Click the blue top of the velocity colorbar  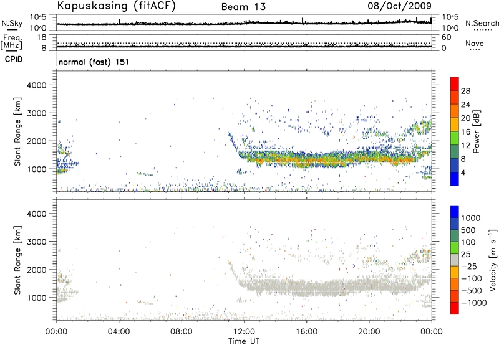[455, 212]
